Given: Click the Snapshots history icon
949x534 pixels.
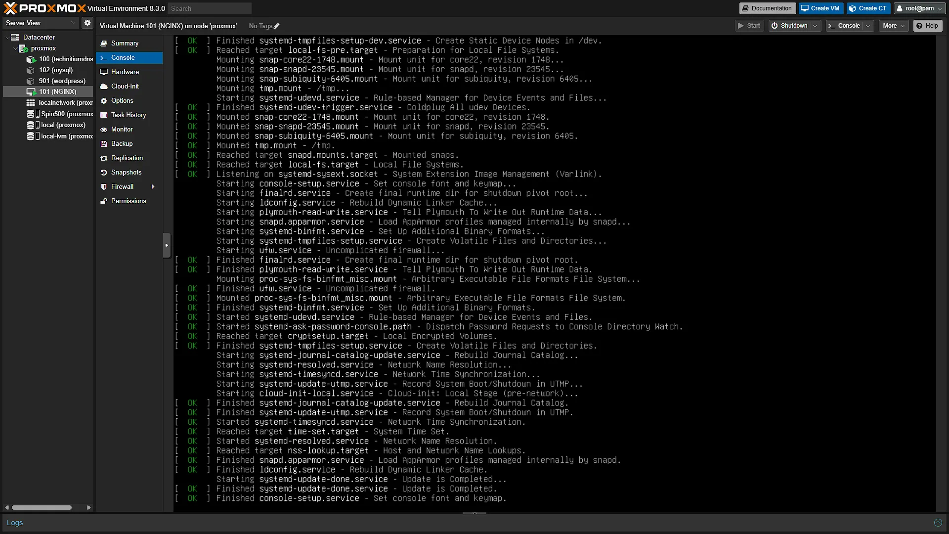Looking at the screenshot, I should coord(104,172).
